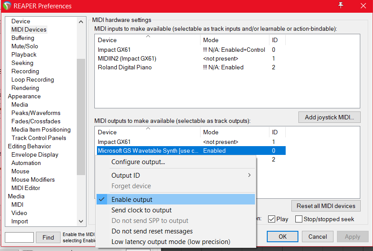
Task: Click the REAPER logo in title bar
Action: (x=7, y=6)
